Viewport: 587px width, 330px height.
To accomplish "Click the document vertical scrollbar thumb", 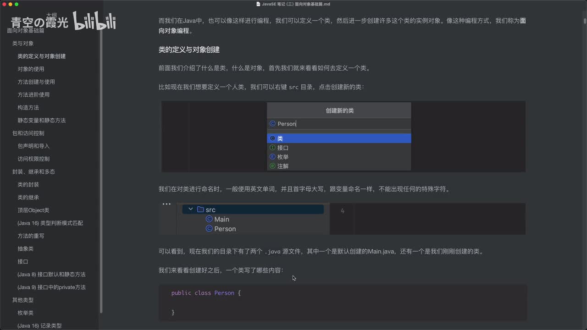I will pos(585,21).
